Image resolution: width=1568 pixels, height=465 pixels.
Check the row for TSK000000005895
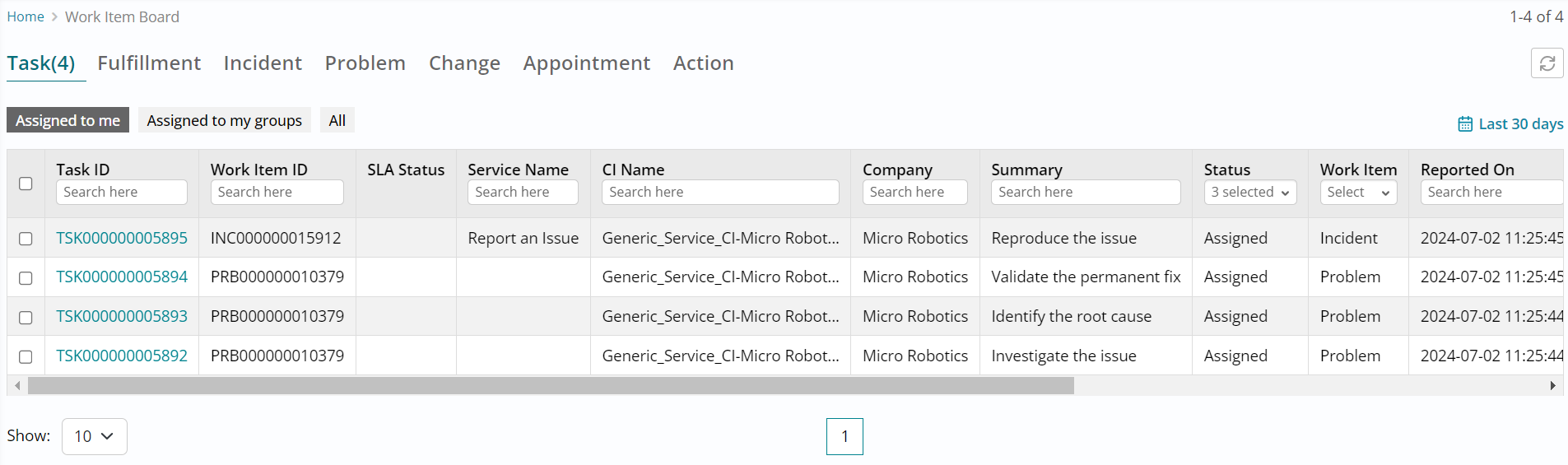[x=26, y=239]
